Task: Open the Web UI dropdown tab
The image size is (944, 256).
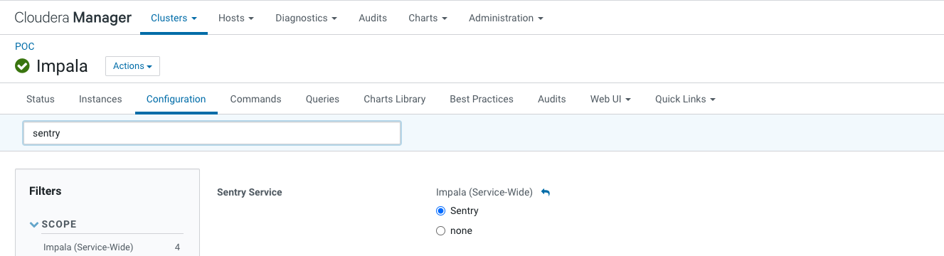Action: pyautogui.click(x=610, y=99)
